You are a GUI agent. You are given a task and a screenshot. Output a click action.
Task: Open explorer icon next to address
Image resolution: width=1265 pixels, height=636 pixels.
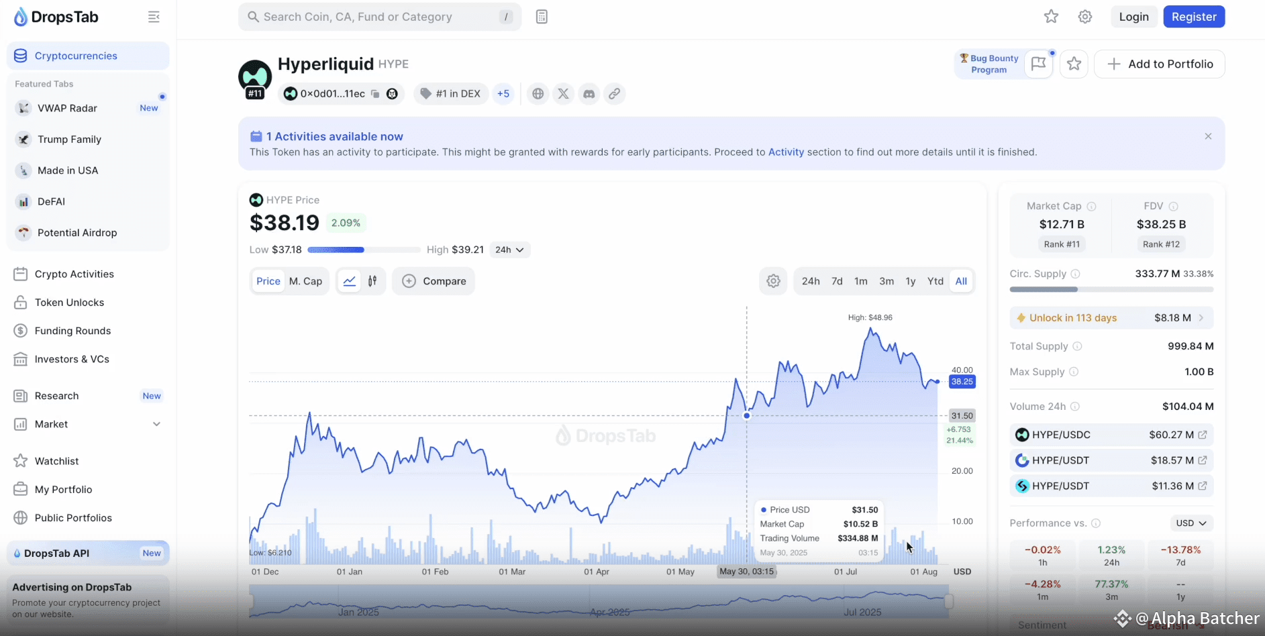[x=392, y=94]
